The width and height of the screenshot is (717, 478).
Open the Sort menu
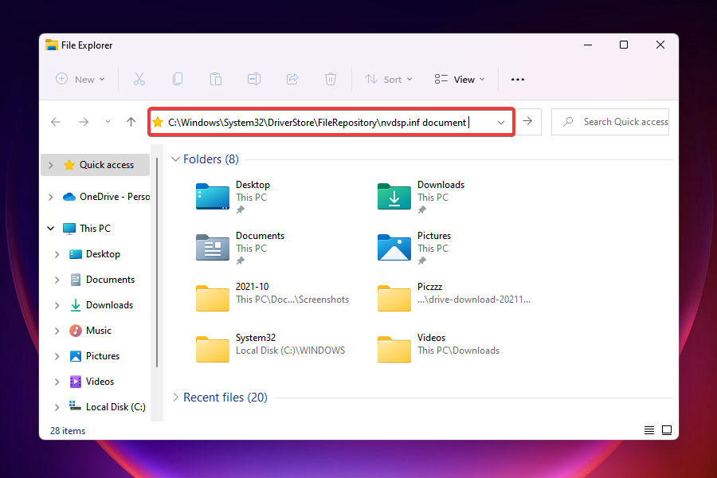click(x=389, y=79)
